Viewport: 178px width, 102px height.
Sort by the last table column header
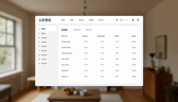click(x=133, y=36)
